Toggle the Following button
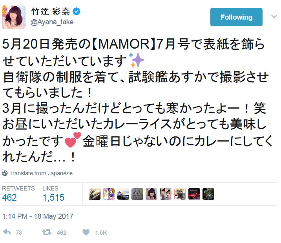Image resolution: width=281 pixels, height=243 pixels. click(x=236, y=17)
